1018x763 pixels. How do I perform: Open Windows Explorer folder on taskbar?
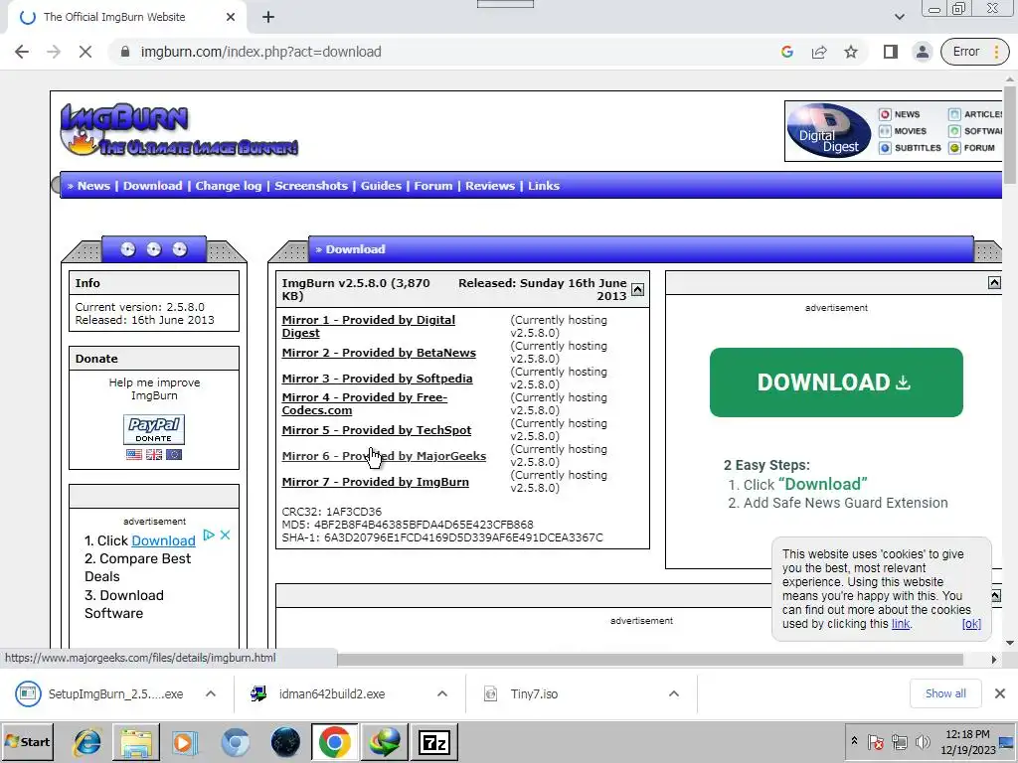click(x=135, y=742)
